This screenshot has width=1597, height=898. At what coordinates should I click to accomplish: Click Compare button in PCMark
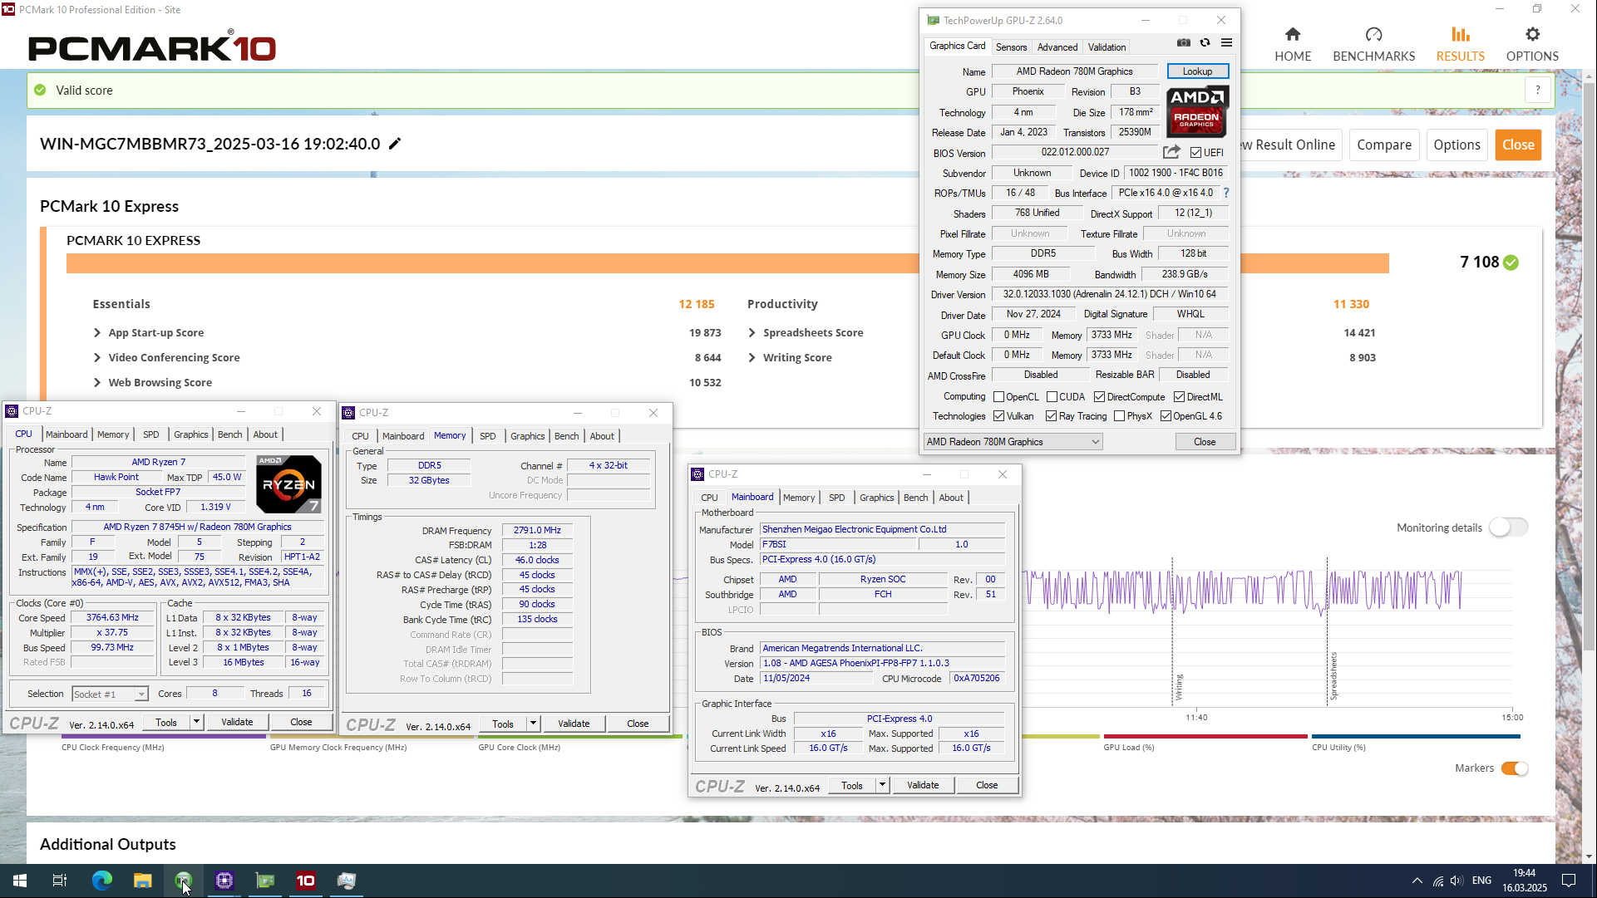click(x=1384, y=145)
